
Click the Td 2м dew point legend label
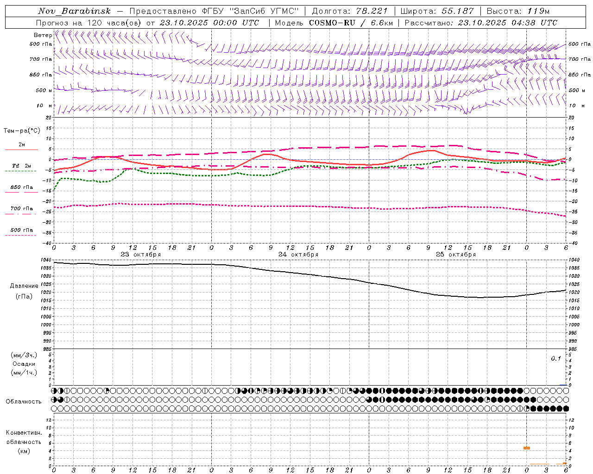coord(22,166)
